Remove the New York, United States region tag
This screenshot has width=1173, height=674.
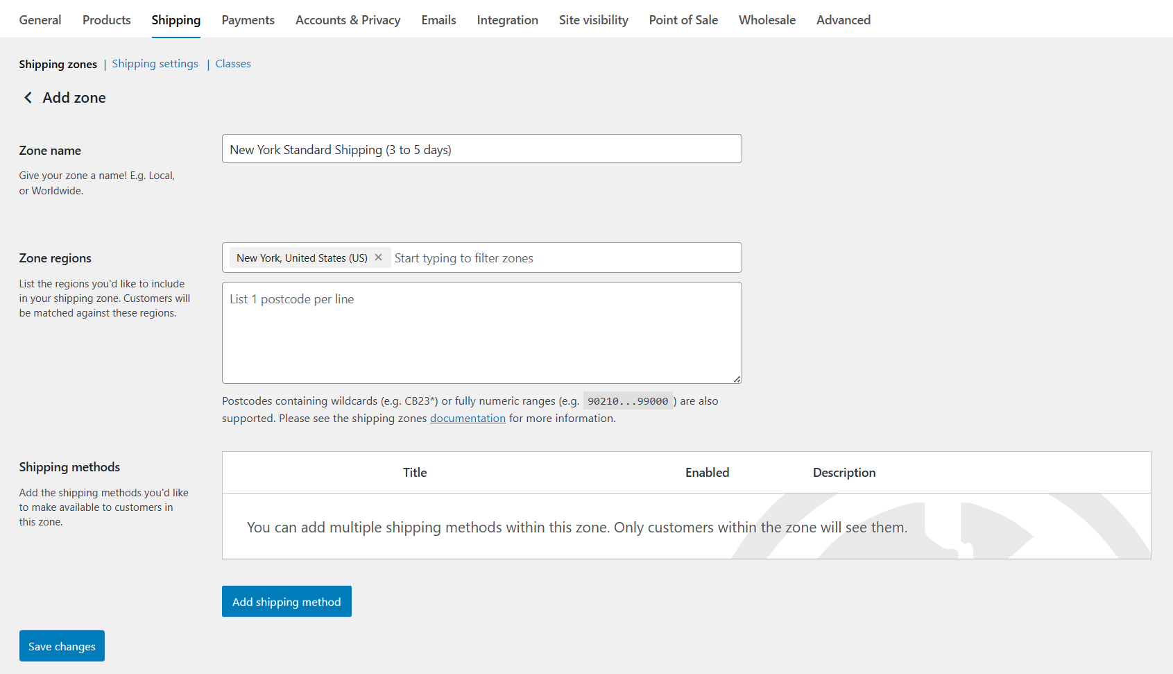(x=379, y=257)
